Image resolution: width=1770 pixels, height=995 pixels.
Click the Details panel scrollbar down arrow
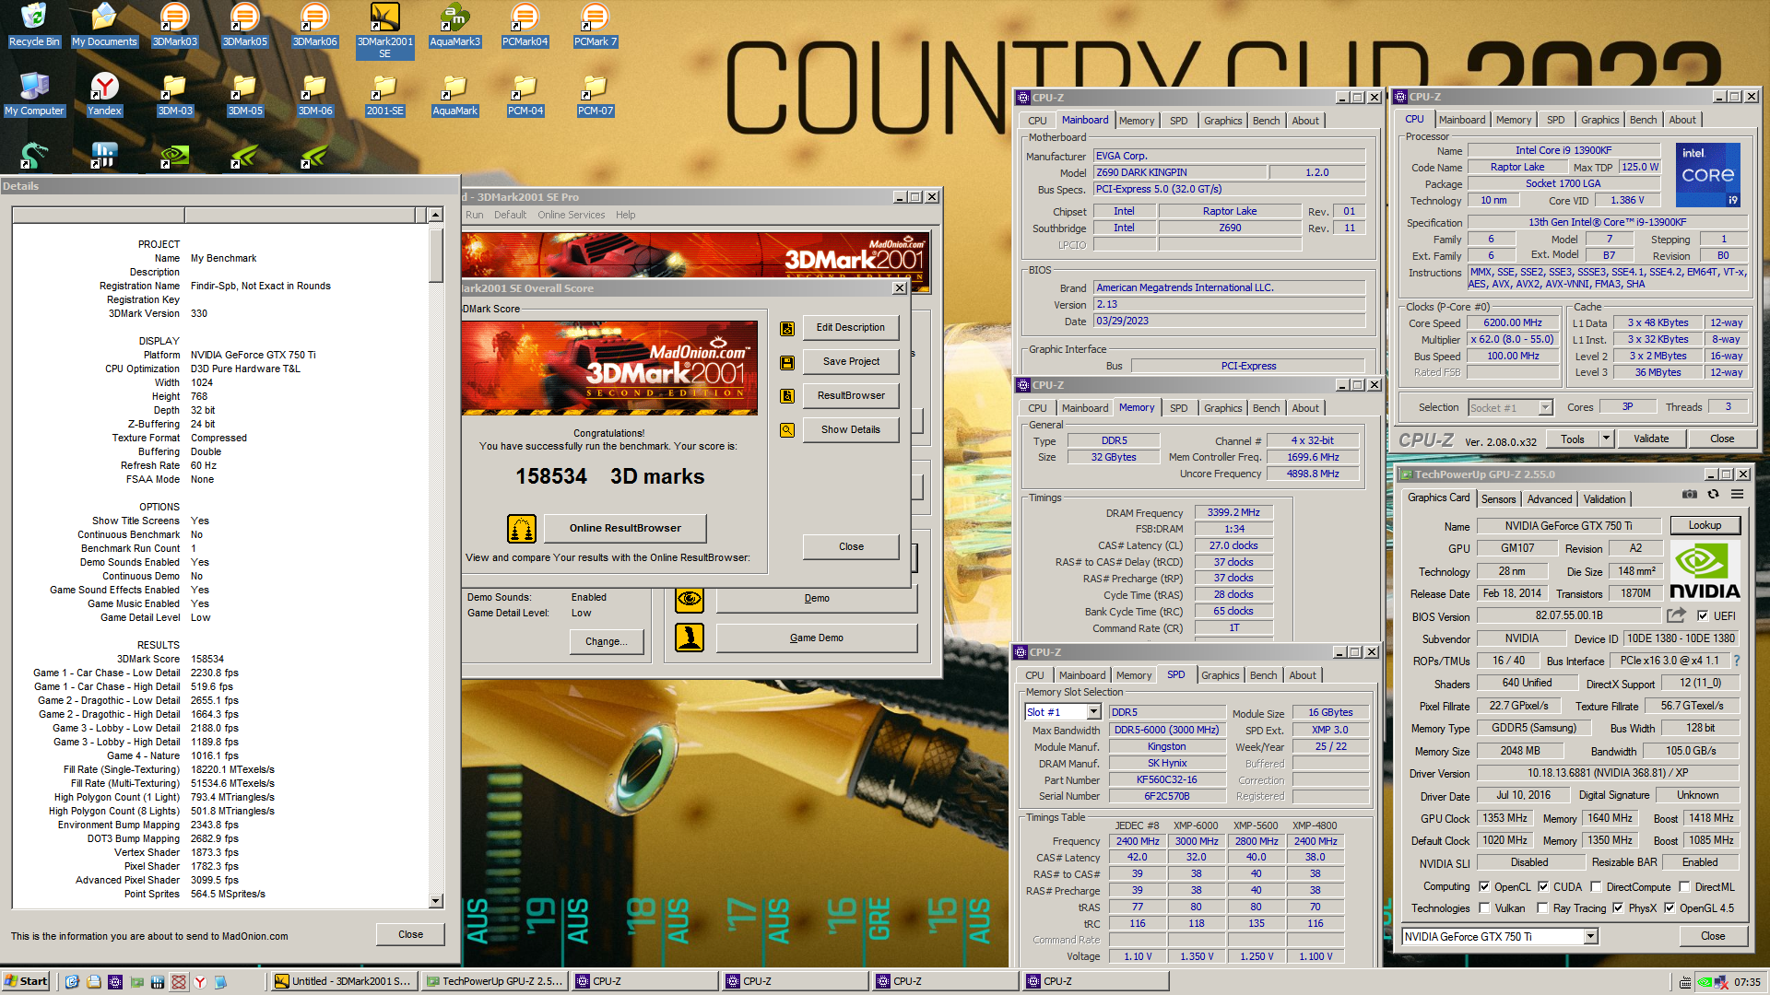point(435,901)
